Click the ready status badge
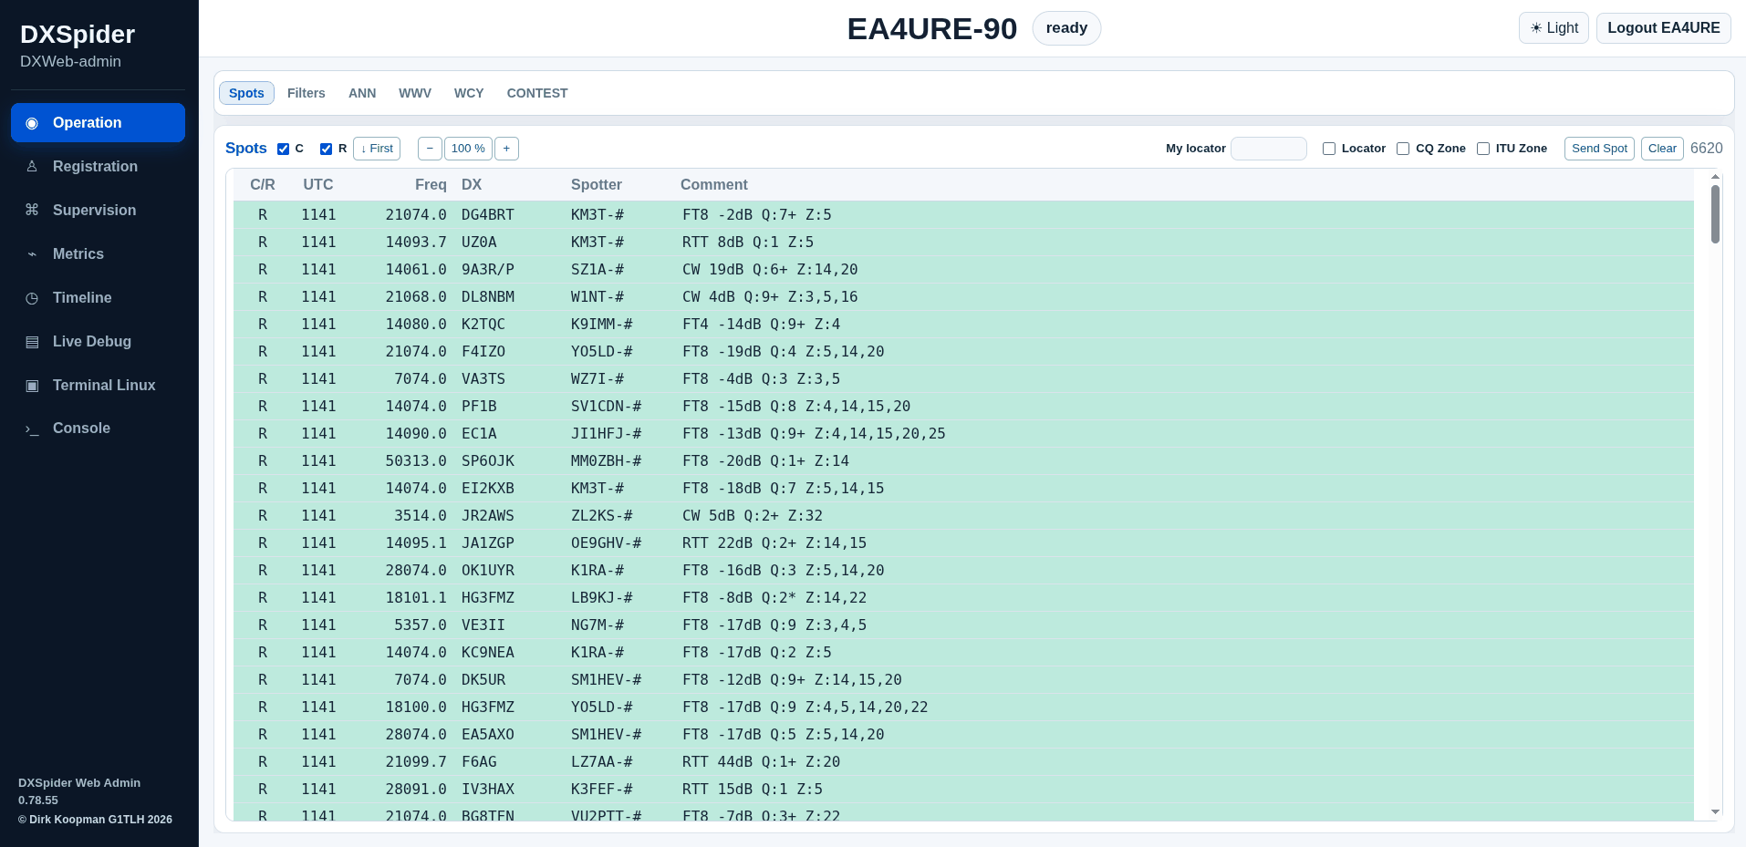This screenshot has height=847, width=1746. (1066, 28)
